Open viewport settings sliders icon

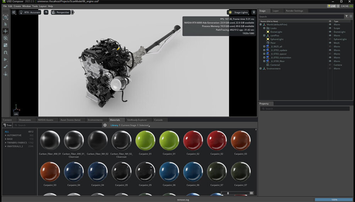14,12
